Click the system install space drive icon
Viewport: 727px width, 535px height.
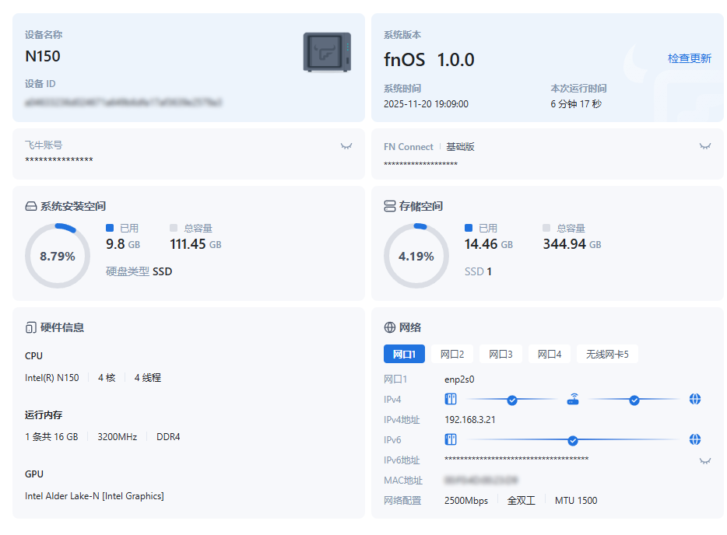tap(31, 207)
